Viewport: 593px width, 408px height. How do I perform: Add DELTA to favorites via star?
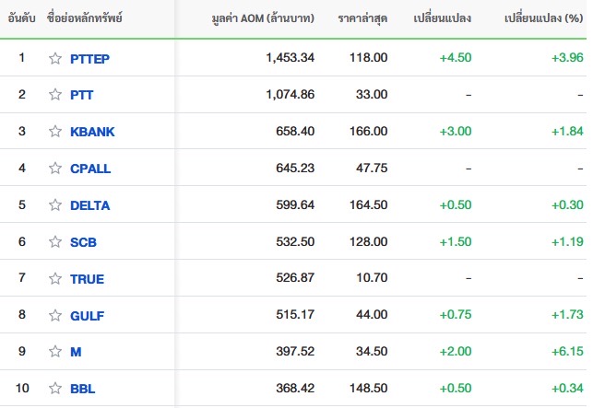point(55,205)
